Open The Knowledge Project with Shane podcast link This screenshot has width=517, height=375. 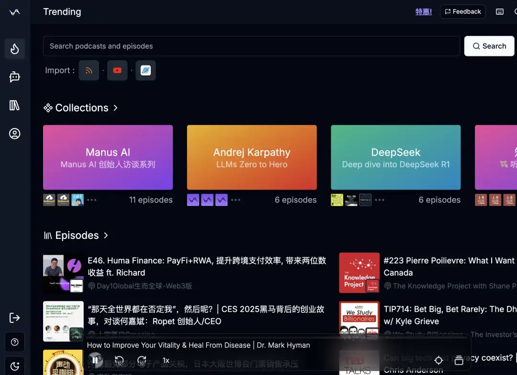point(455,286)
